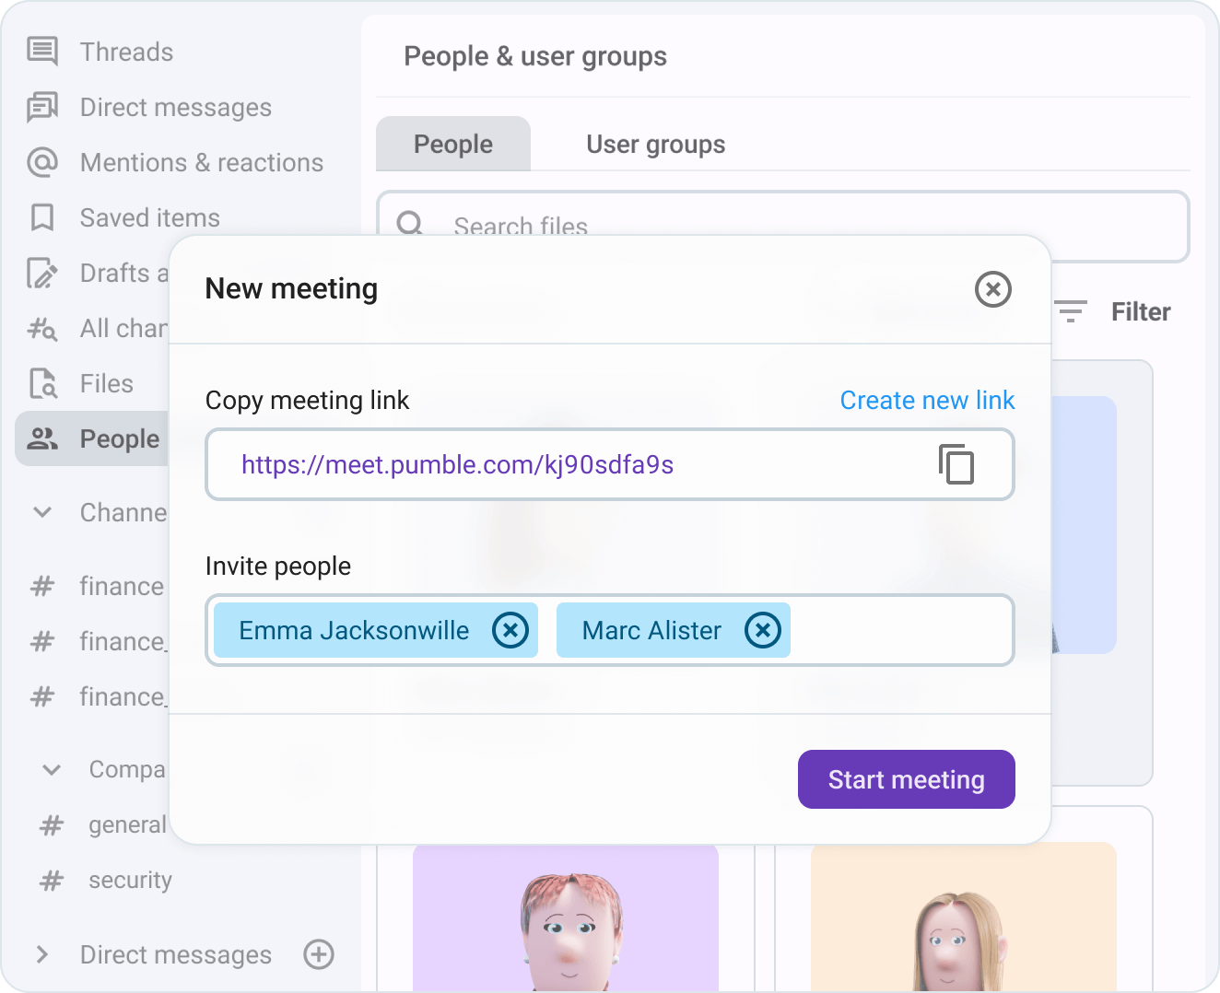The image size is (1220, 993).
Task: Open Saved items
Action: [149, 217]
